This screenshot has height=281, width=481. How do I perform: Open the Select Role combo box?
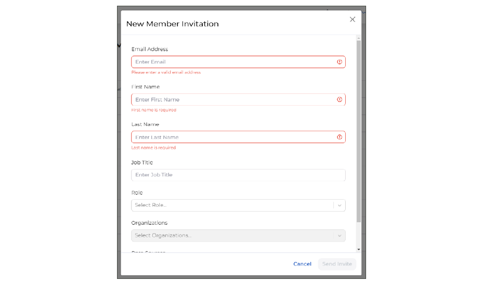[231, 205]
